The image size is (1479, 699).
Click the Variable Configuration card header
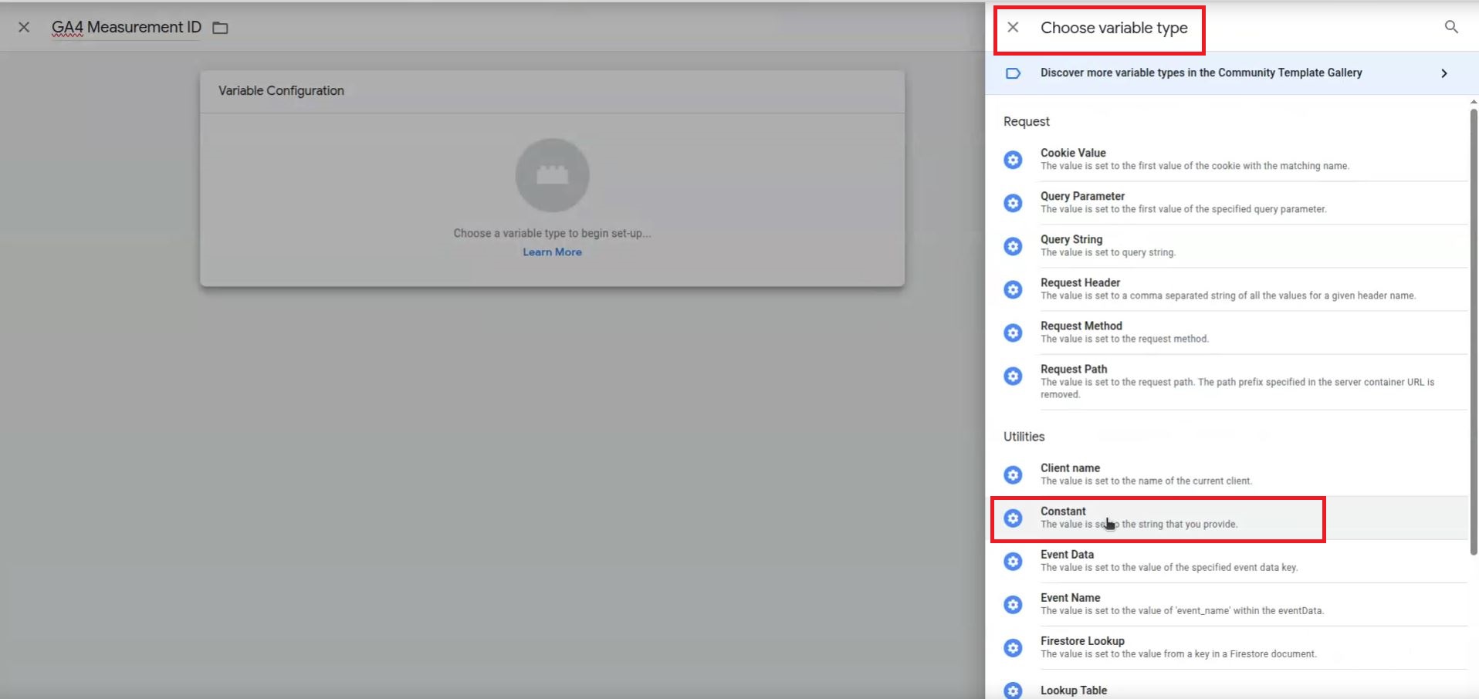(x=552, y=91)
